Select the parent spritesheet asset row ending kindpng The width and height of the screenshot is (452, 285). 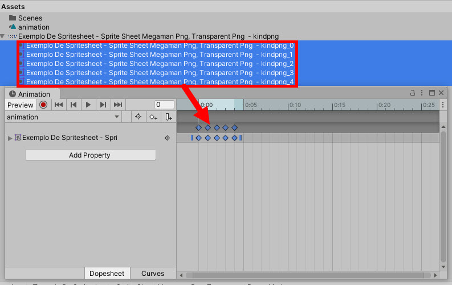[x=144, y=36]
